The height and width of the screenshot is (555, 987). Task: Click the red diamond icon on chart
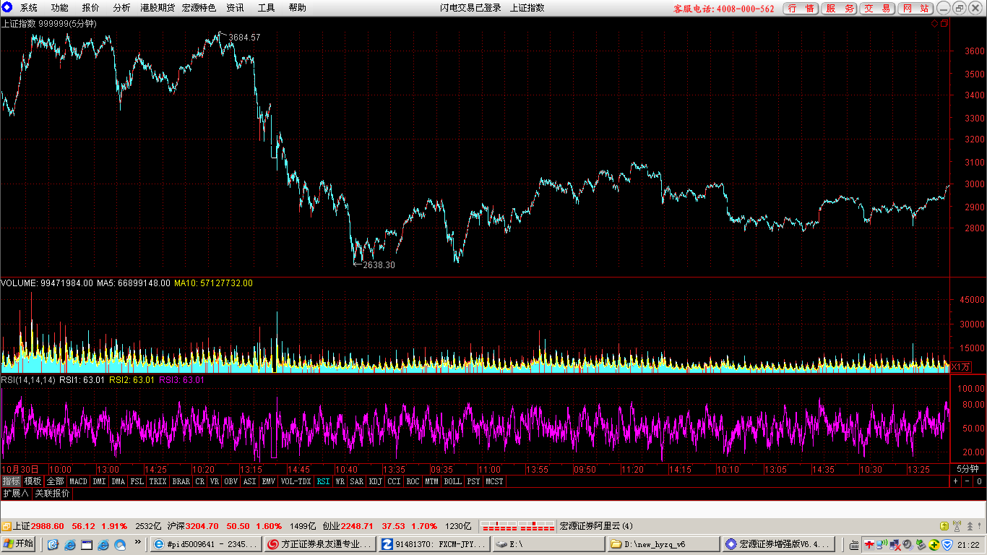(x=934, y=24)
